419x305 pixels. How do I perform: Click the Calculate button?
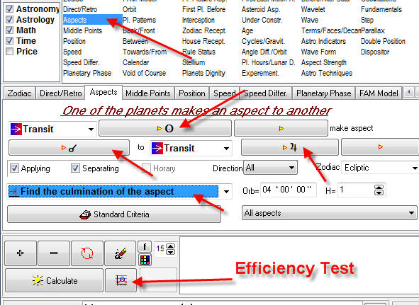tap(54, 280)
